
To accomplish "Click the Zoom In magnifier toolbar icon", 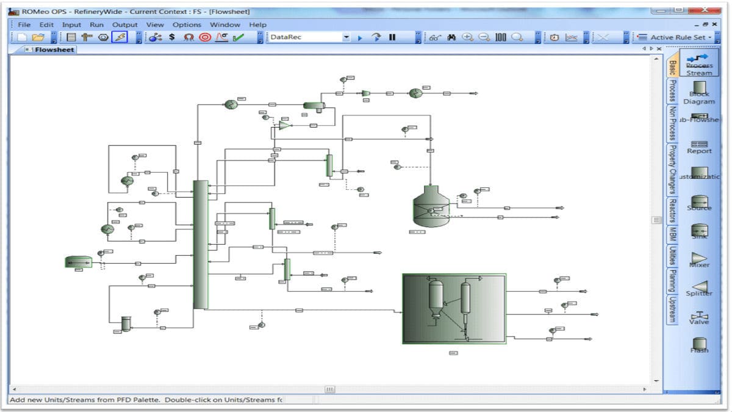I will pos(467,37).
